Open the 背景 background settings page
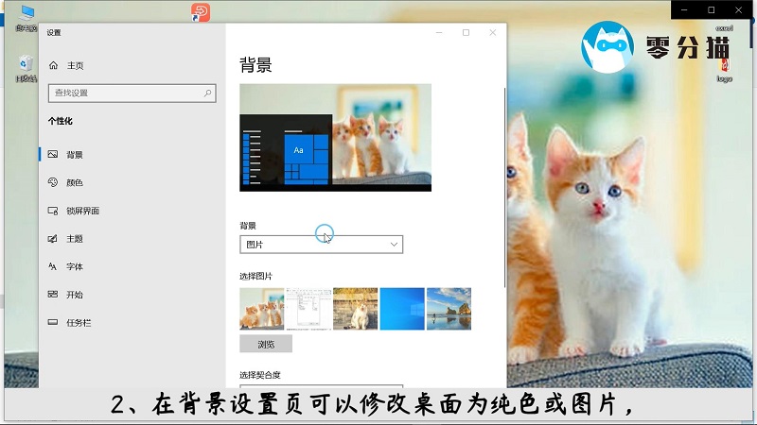The height and width of the screenshot is (425, 757). (x=74, y=155)
